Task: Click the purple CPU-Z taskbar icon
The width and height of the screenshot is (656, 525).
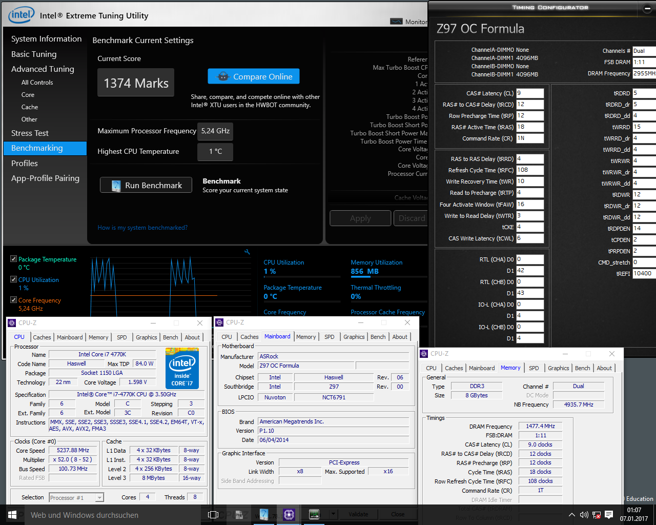Action: [x=289, y=514]
